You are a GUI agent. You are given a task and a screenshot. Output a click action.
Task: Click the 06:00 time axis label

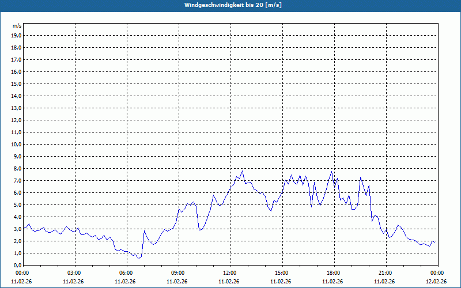(126, 272)
